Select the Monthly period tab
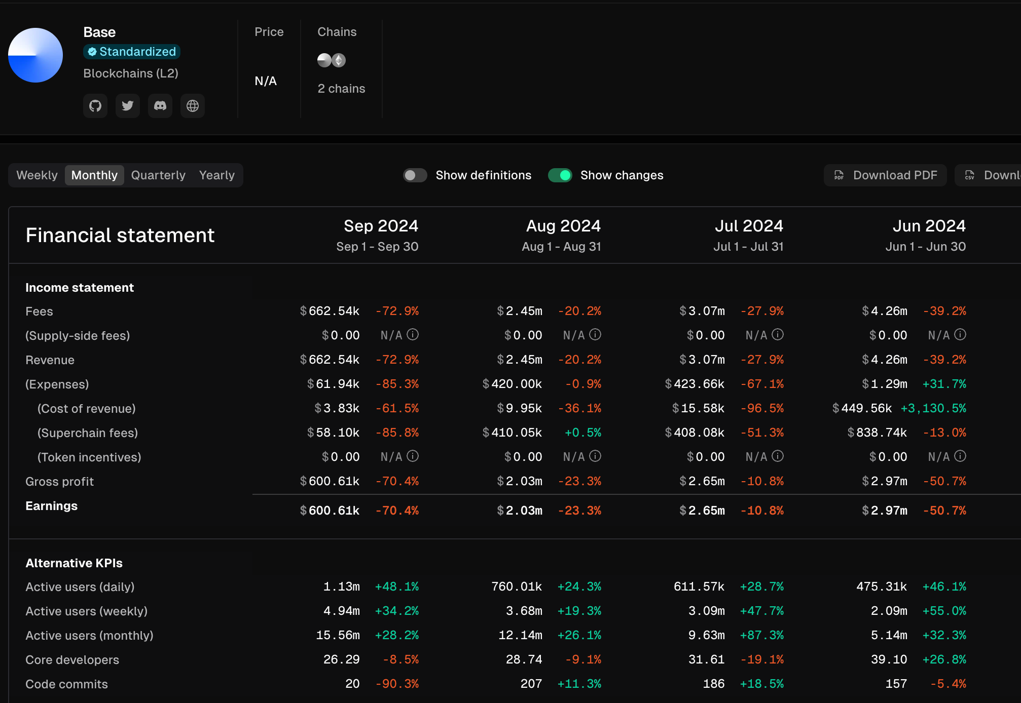Viewport: 1021px width, 703px height. (94, 175)
